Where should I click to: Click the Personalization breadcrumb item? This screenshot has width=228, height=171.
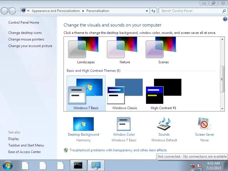point(98,11)
